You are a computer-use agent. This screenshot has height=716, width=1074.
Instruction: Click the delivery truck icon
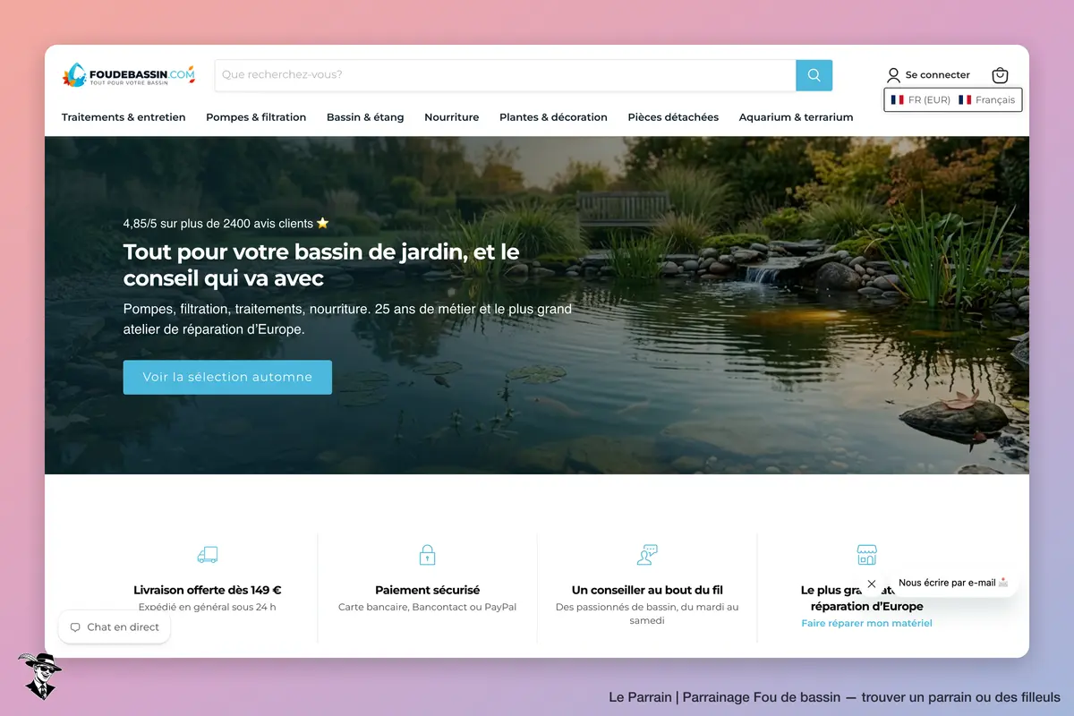click(x=207, y=555)
